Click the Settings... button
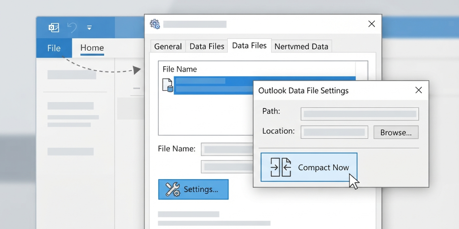This screenshot has height=229, width=459. pos(193,189)
